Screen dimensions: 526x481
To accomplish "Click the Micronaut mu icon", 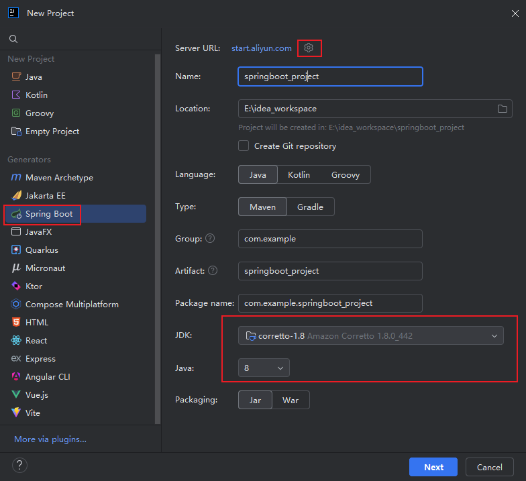I will (x=16, y=268).
